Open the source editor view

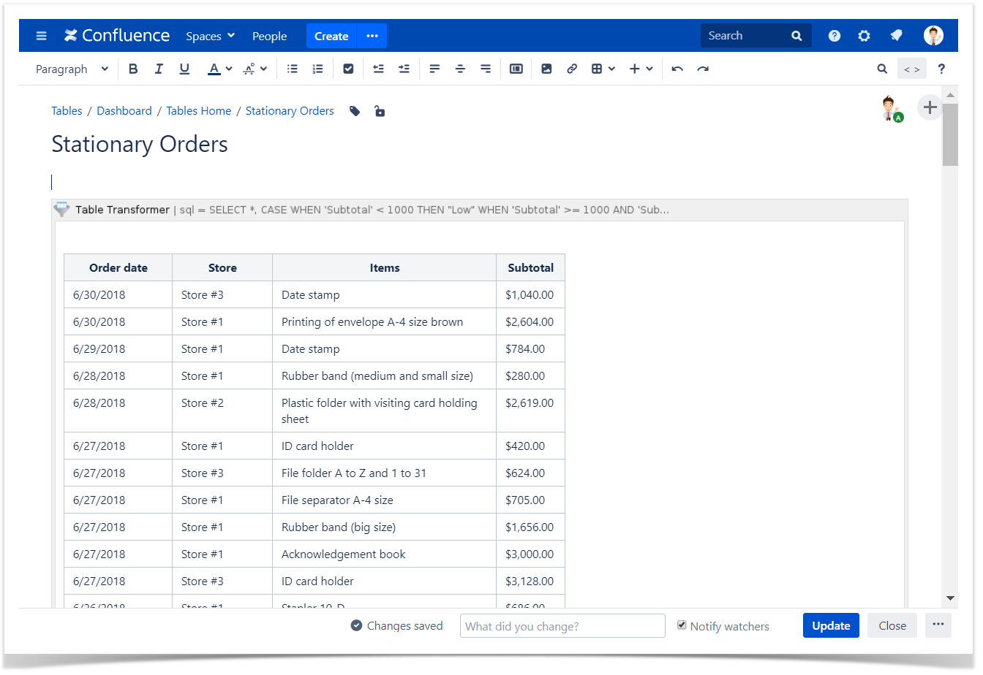(x=911, y=69)
